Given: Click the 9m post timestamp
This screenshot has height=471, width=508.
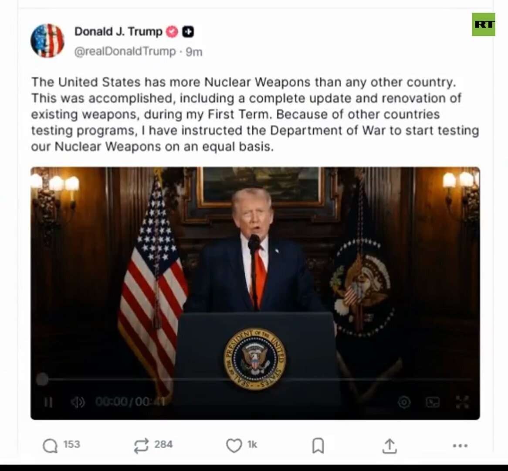Looking at the screenshot, I should click(x=194, y=52).
